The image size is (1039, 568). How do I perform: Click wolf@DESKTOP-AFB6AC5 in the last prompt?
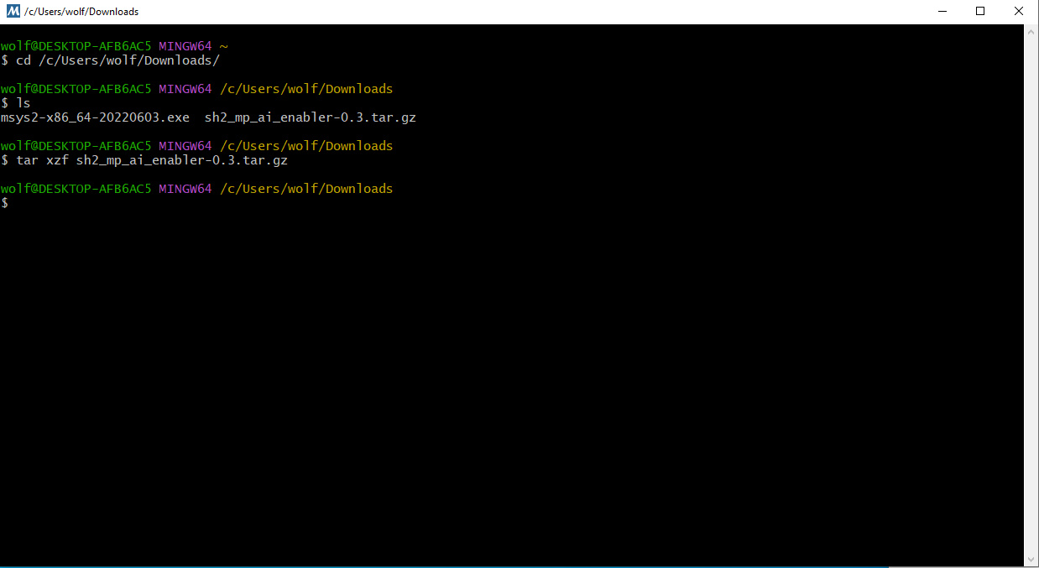76,189
